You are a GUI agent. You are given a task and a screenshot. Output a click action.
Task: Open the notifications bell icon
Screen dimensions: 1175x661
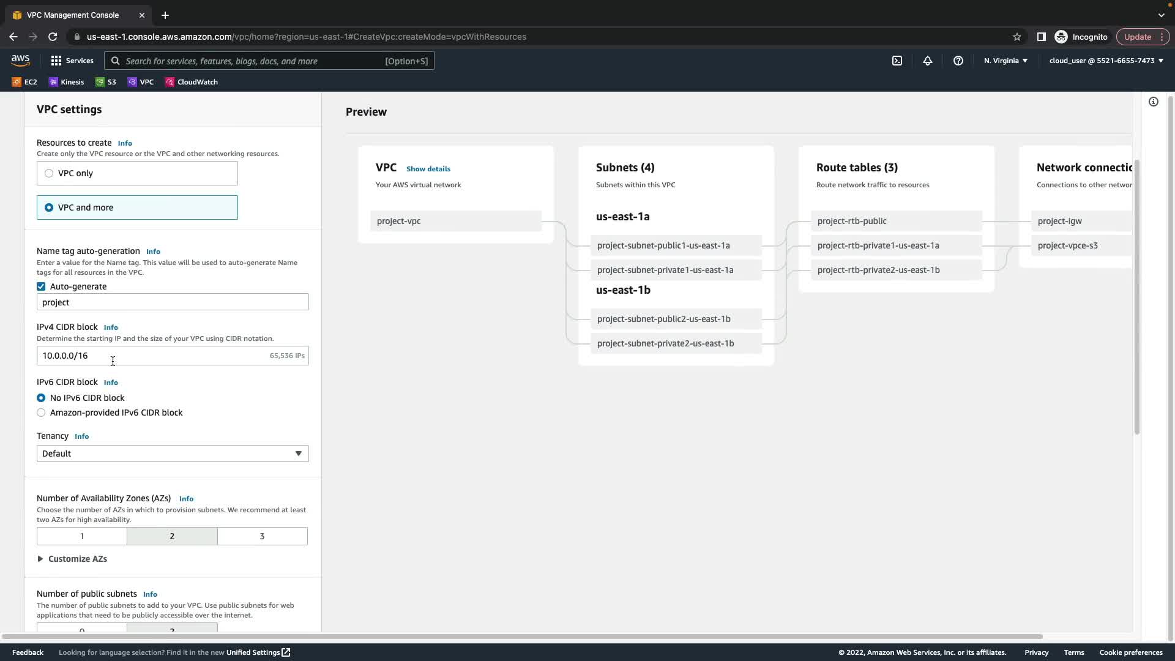pyautogui.click(x=928, y=61)
